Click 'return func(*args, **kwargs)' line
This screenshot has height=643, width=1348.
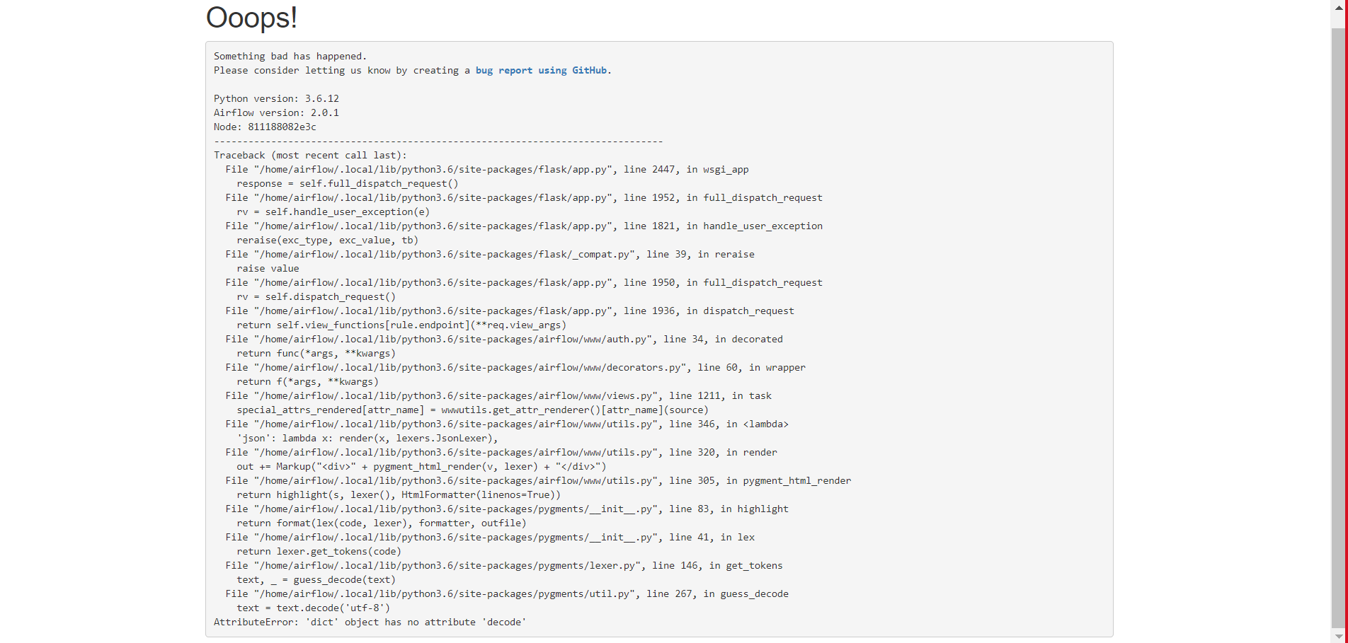coord(316,353)
